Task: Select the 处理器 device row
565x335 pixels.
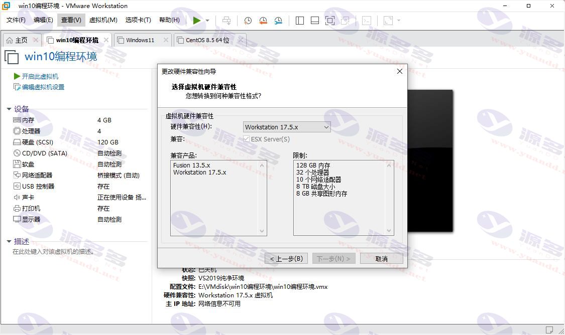Action: [x=80, y=131]
